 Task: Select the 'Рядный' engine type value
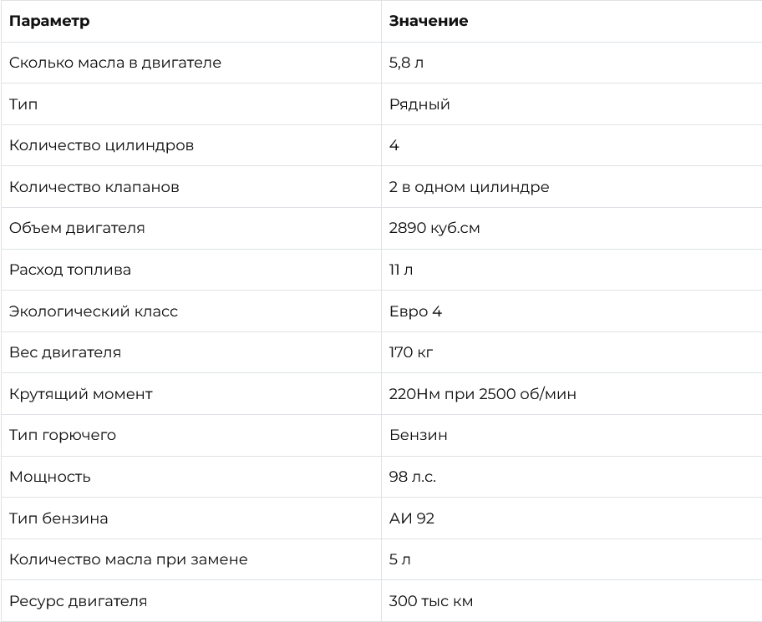(x=419, y=104)
